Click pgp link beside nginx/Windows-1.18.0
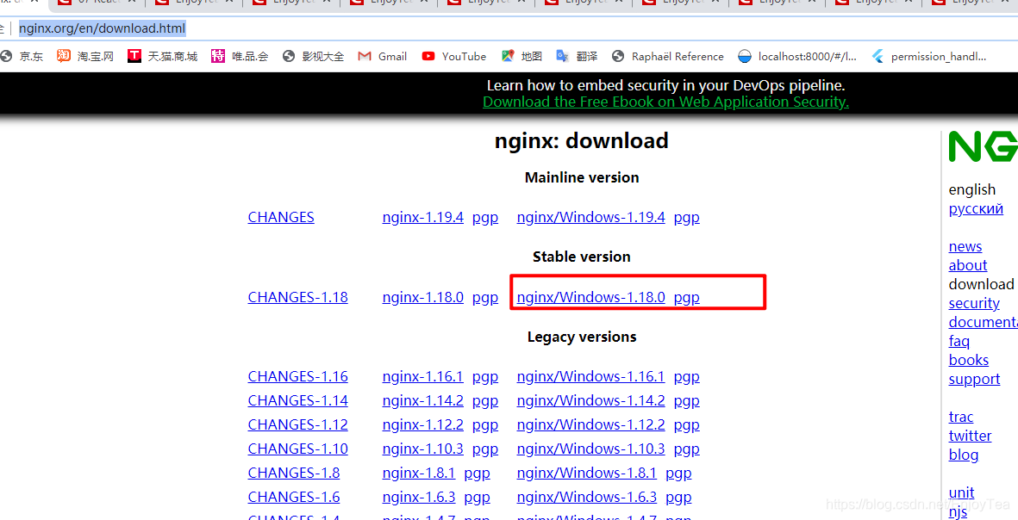 (x=687, y=298)
